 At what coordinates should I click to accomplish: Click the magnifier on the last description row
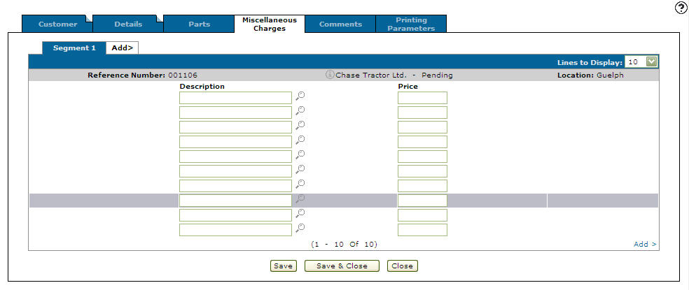pos(300,229)
